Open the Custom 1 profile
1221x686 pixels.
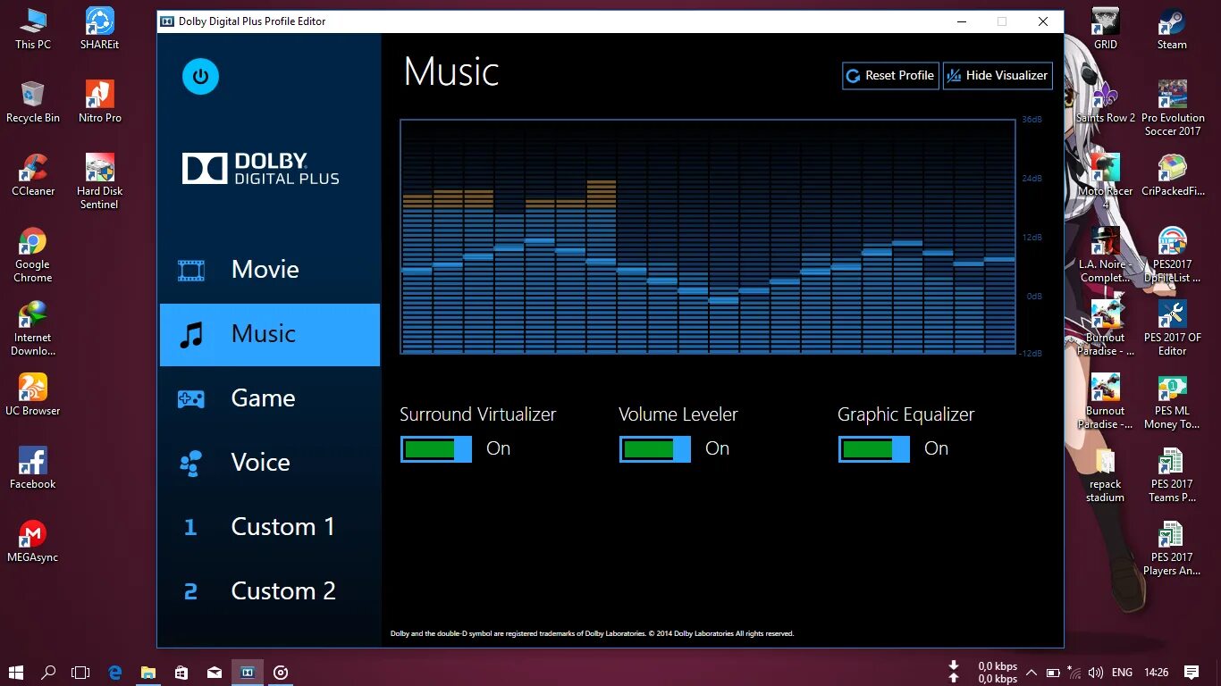(270, 527)
